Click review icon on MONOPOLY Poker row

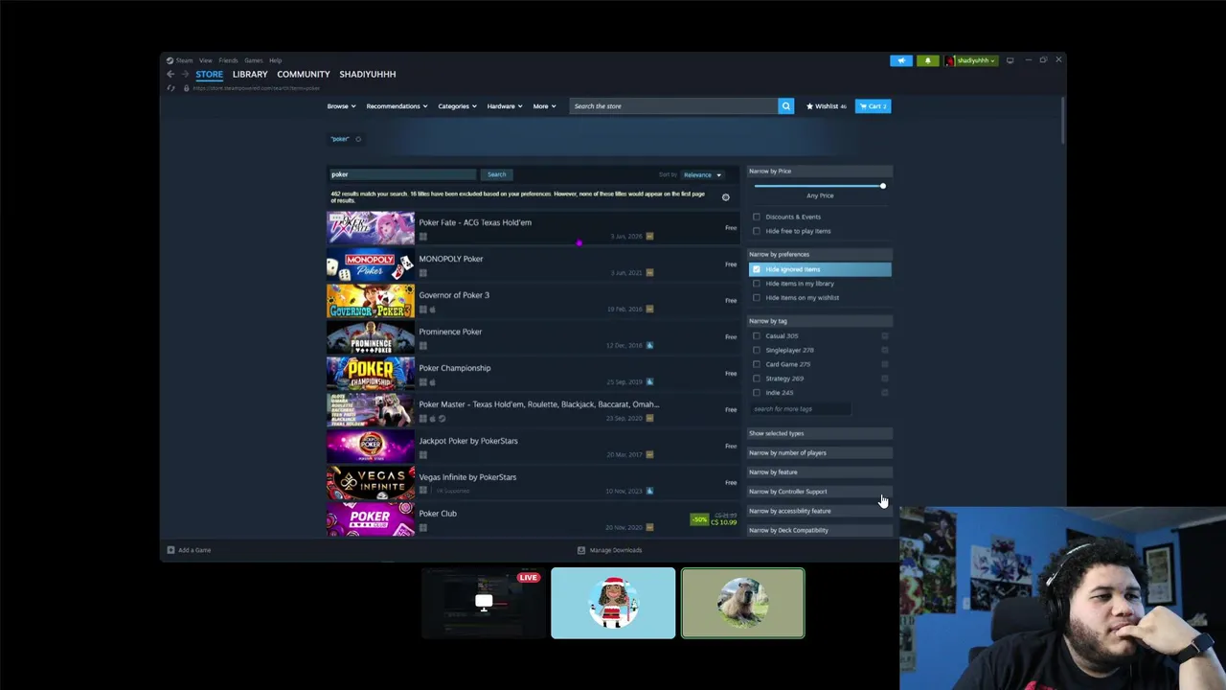(649, 272)
